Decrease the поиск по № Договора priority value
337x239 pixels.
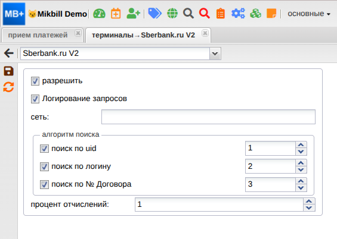pyautogui.click(x=301, y=188)
